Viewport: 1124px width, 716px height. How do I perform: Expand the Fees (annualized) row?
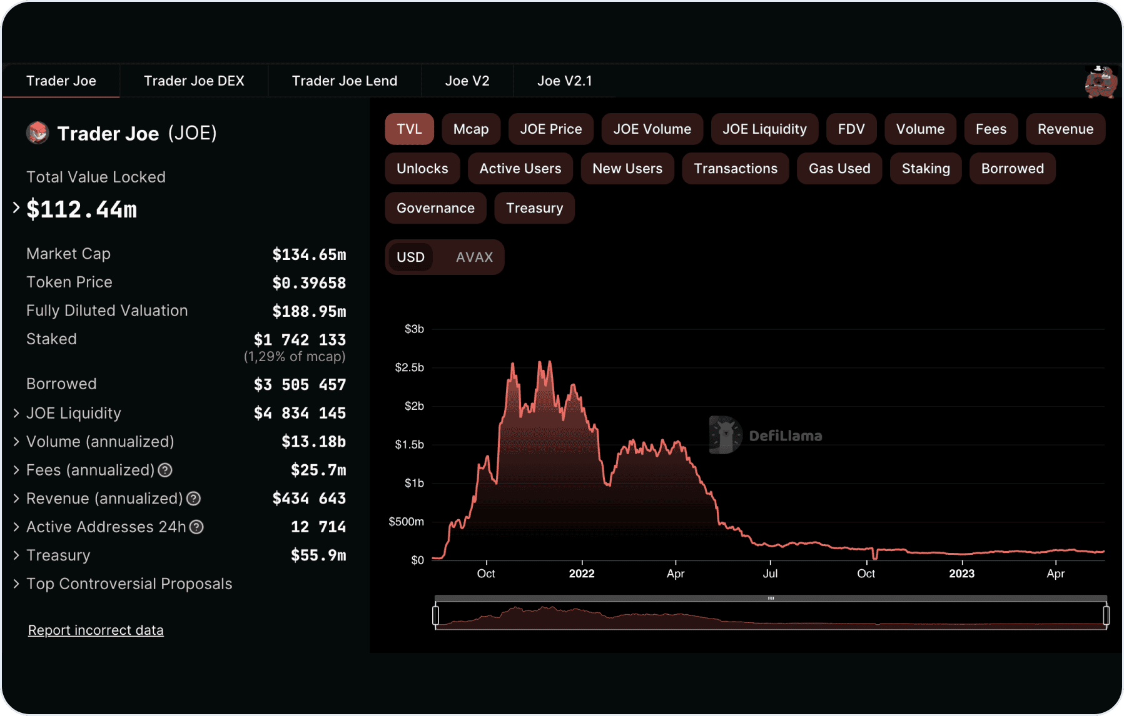[x=16, y=470]
